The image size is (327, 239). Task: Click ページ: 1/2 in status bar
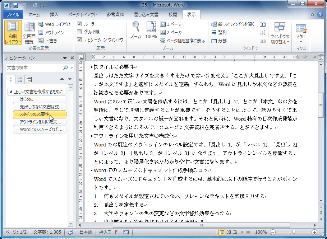click(16, 232)
